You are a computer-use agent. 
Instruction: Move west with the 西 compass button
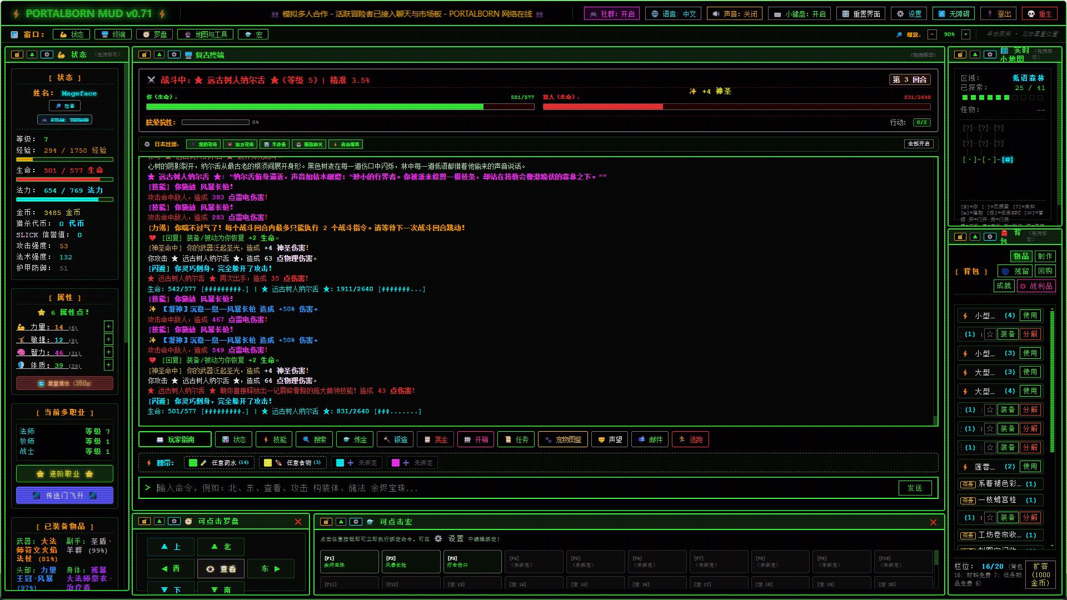pos(171,568)
